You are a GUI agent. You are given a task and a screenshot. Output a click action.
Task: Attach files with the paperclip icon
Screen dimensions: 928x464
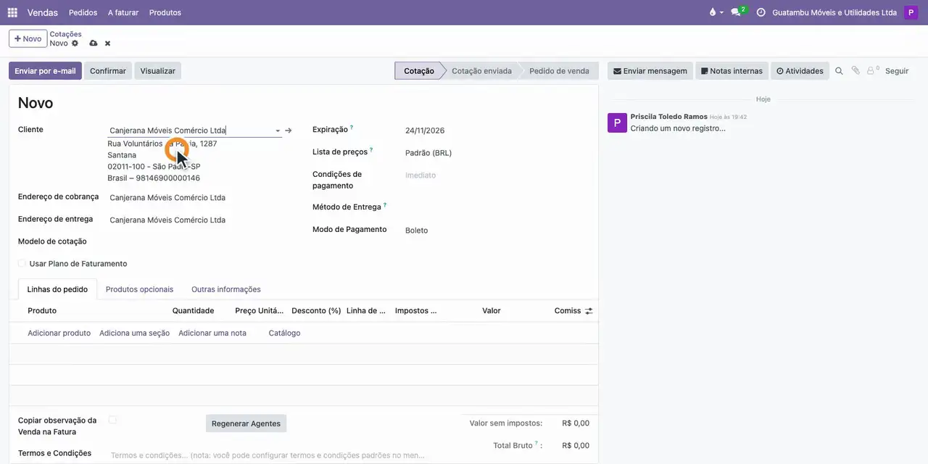pos(855,71)
